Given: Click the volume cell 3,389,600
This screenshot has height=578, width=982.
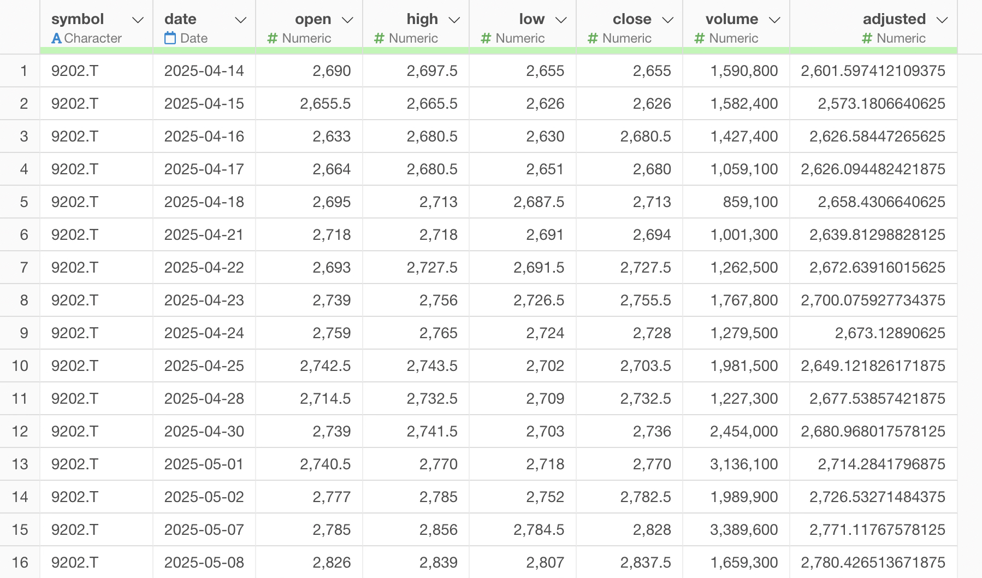Looking at the screenshot, I should (744, 529).
